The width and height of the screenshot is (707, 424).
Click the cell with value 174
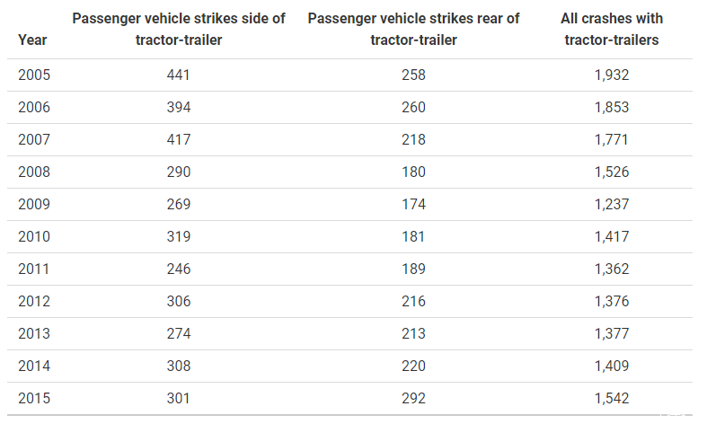pyautogui.click(x=413, y=205)
